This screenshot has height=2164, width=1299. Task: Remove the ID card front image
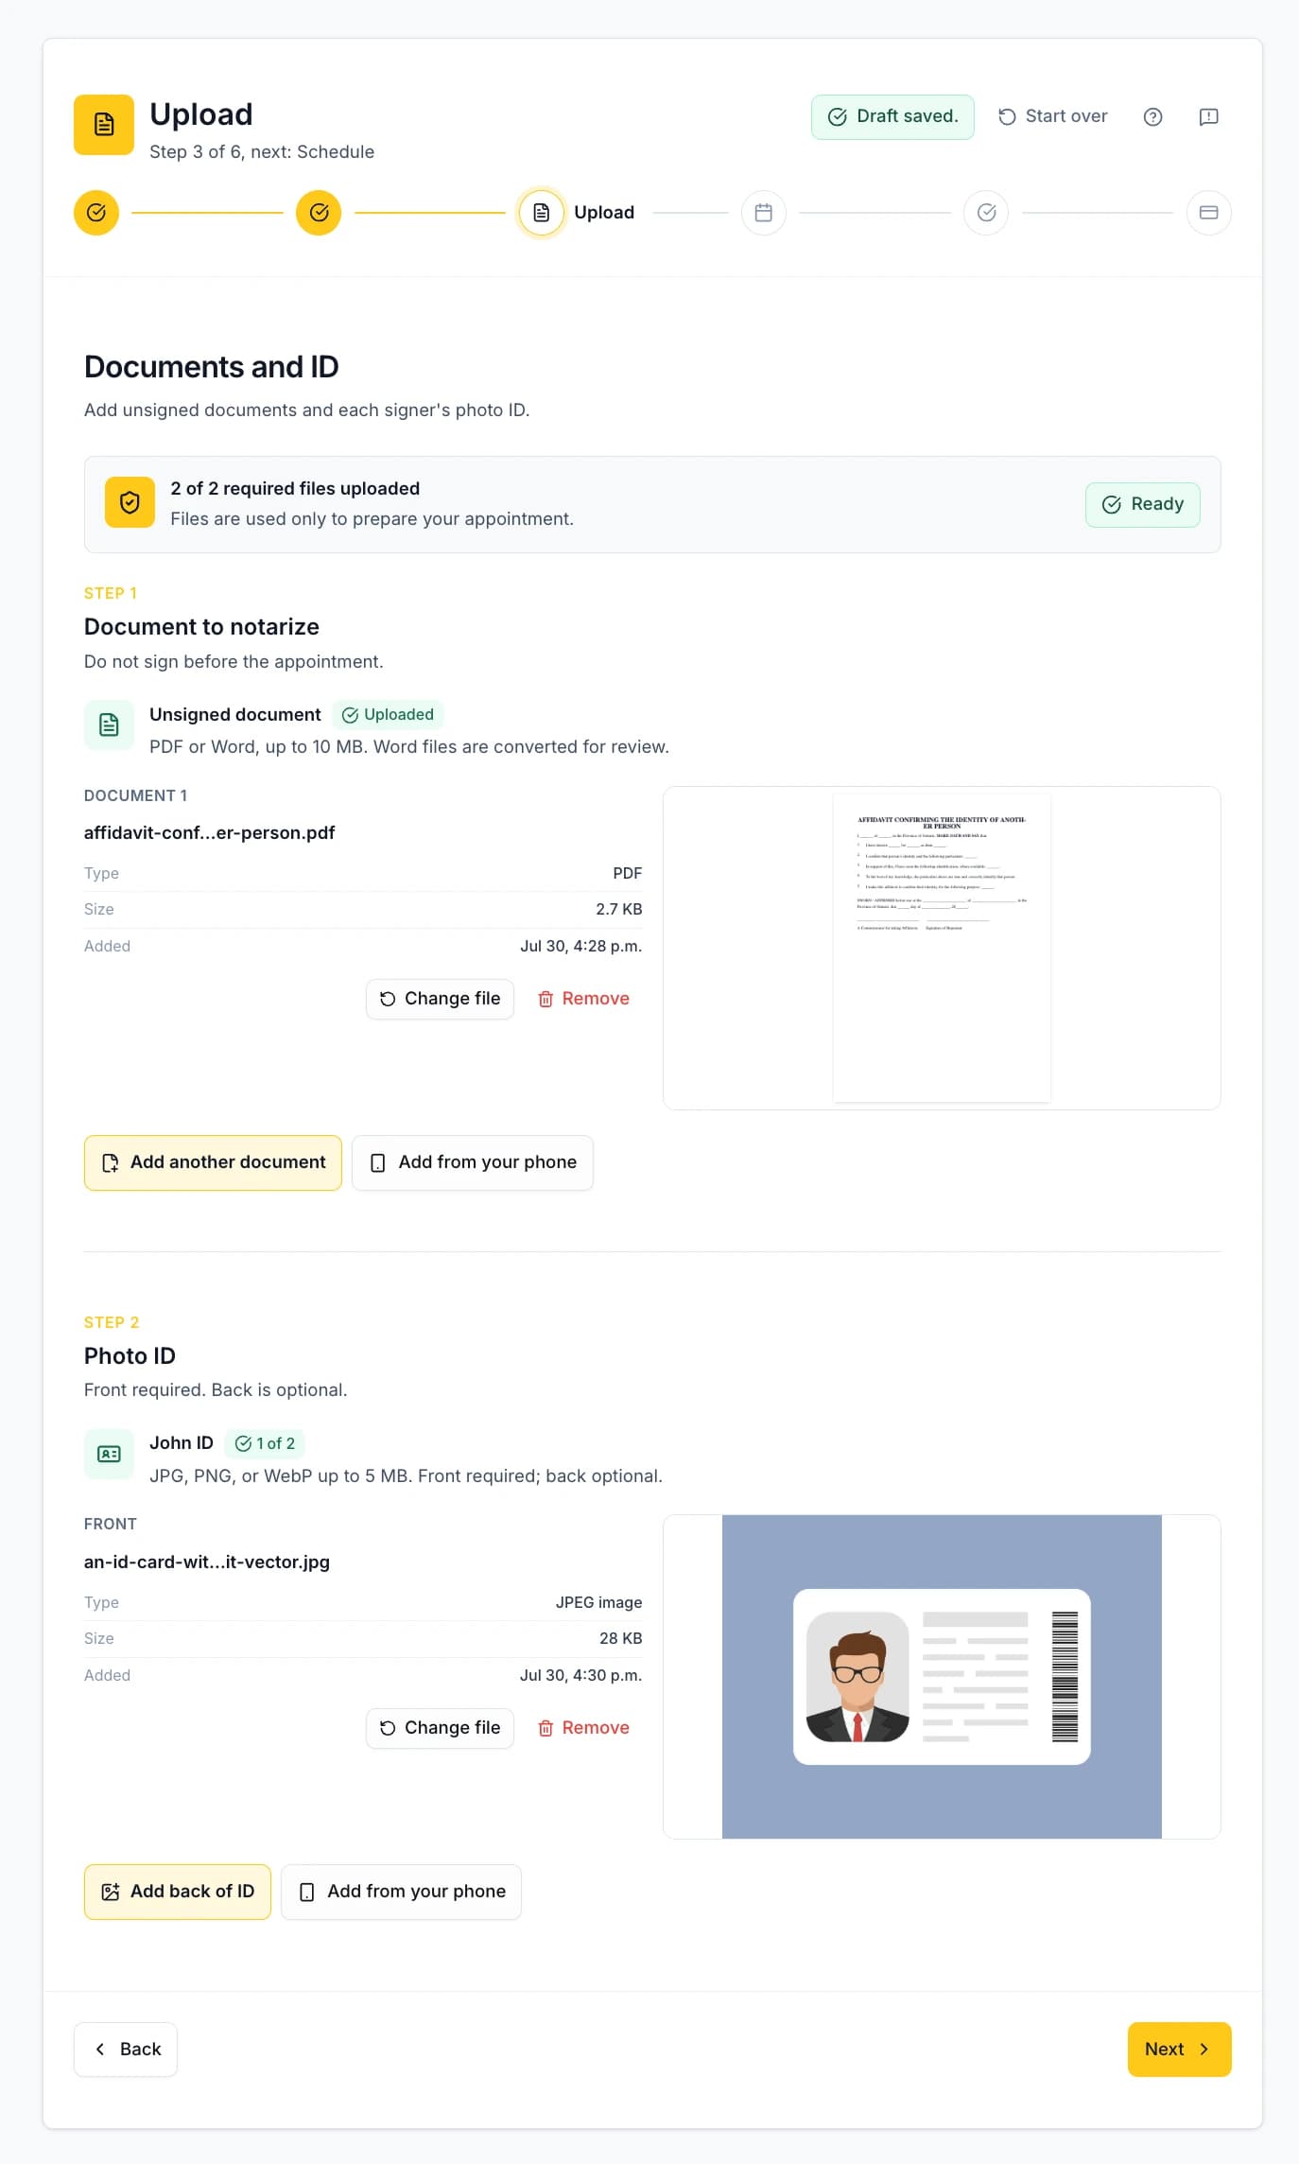pyautogui.click(x=583, y=1728)
